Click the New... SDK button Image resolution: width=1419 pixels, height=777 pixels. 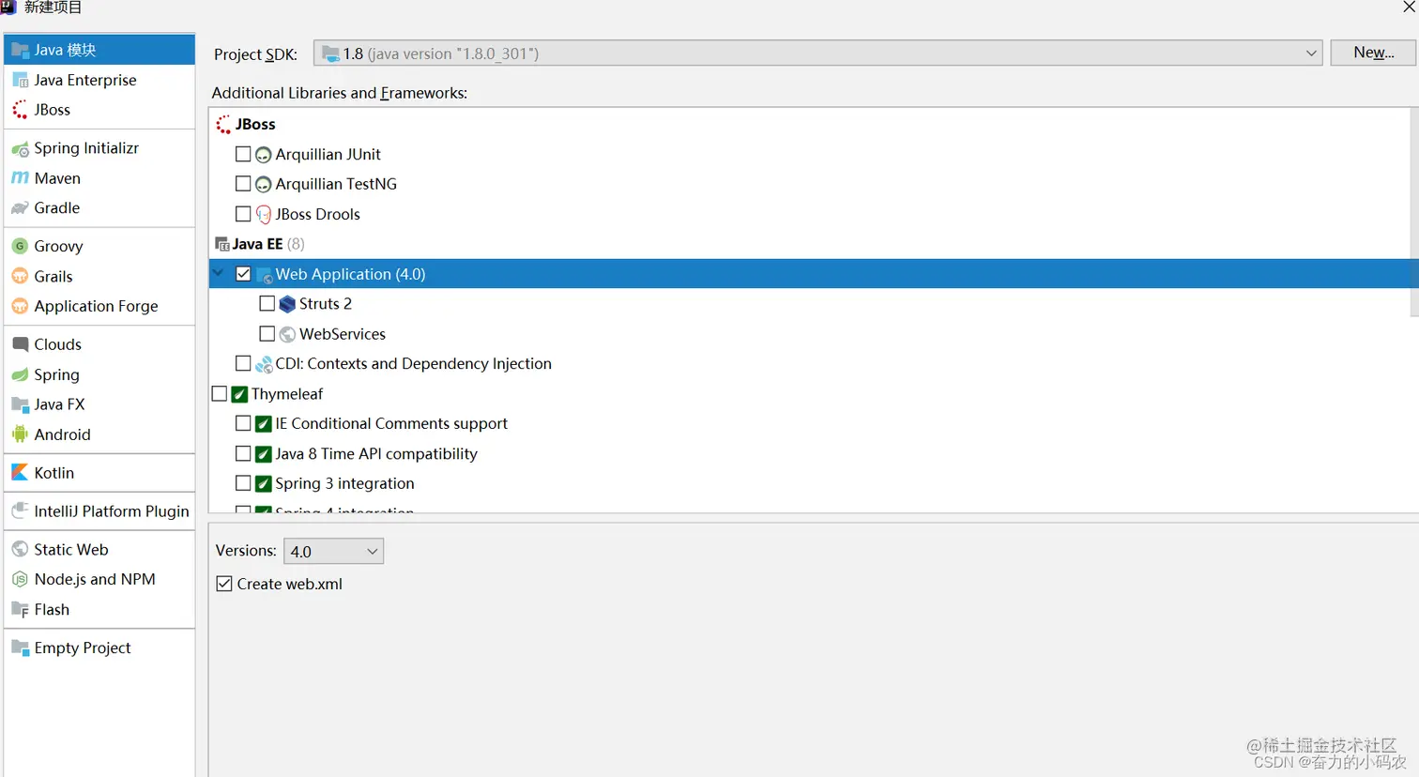tap(1373, 53)
